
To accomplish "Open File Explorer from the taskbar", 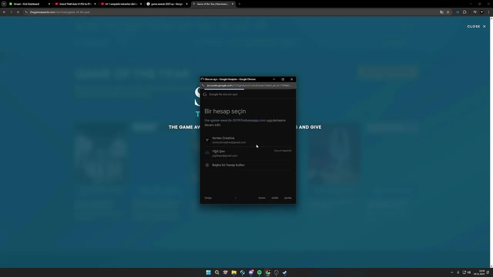I will coord(234,272).
